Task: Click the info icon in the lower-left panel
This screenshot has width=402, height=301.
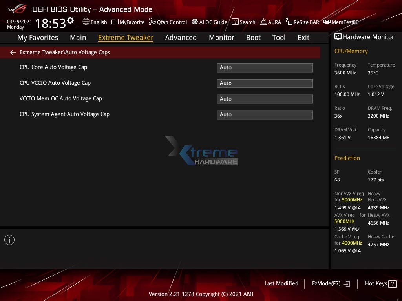Action: click(9, 239)
